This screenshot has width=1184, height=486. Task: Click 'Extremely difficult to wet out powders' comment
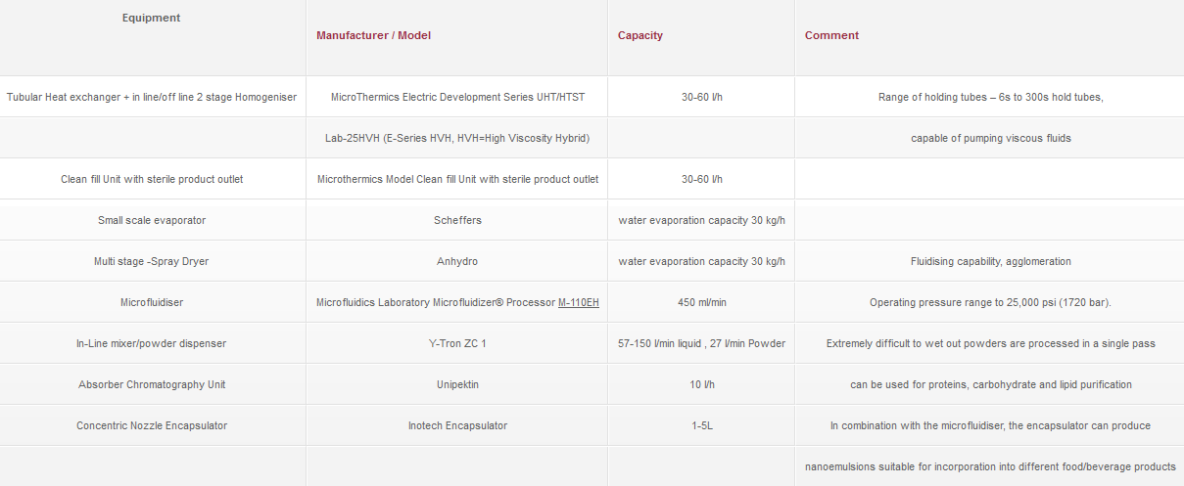click(991, 344)
